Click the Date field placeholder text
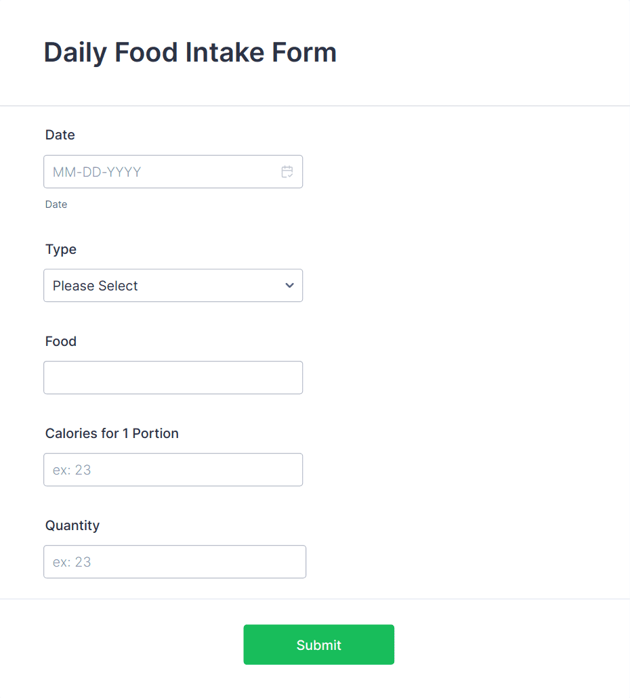This screenshot has height=698, width=630. click(97, 171)
